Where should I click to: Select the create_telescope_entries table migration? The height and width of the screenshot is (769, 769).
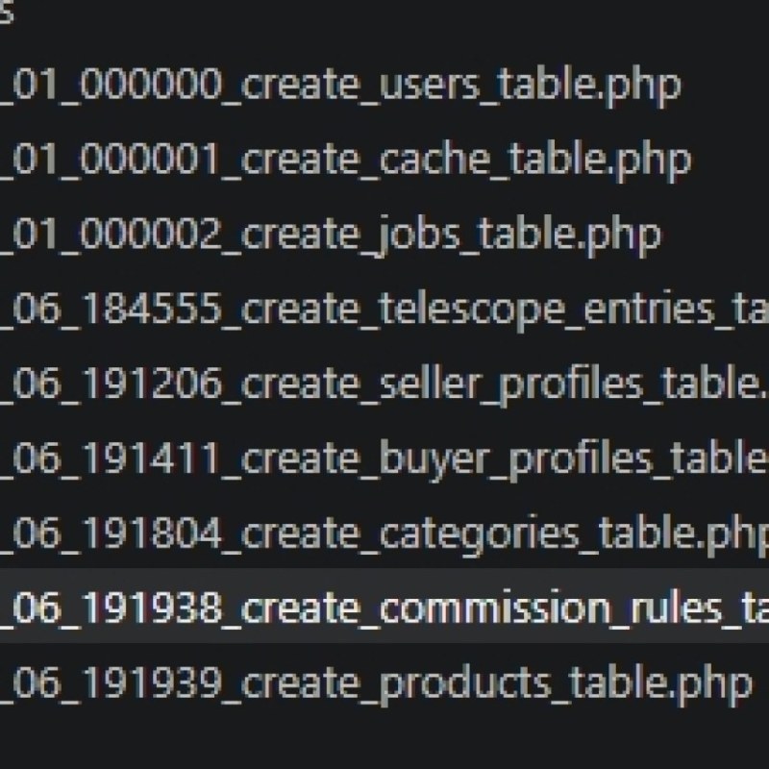point(384,310)
